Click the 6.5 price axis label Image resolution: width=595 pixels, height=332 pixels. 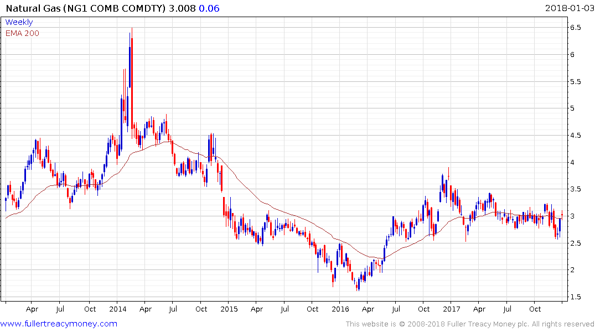click(x=575, y=27)
